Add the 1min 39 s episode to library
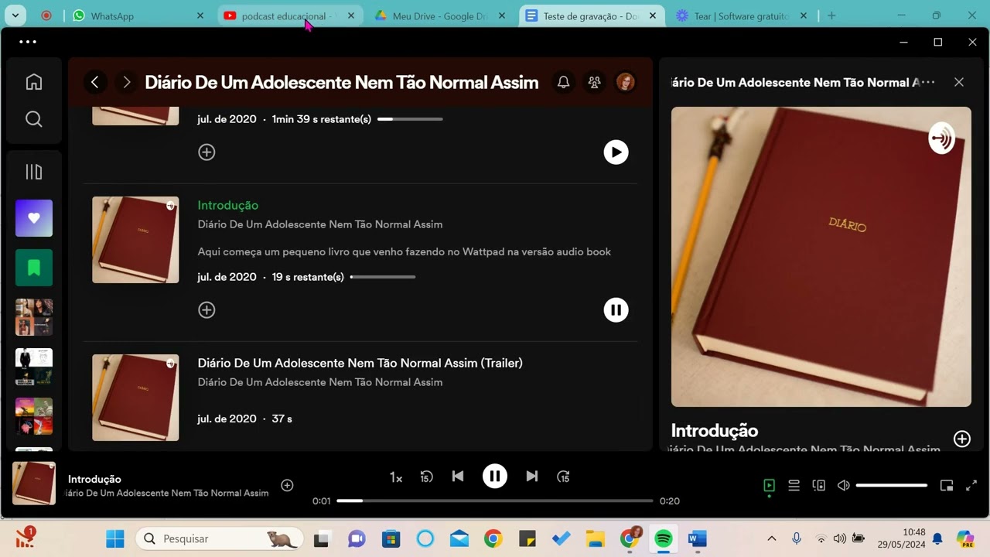Screen dimensions: 990x557 point(207,152)
